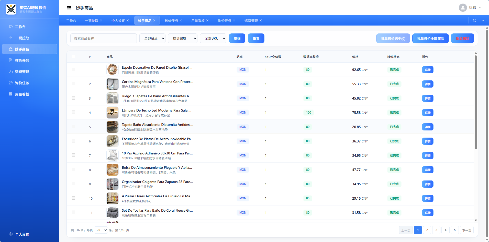Click the user avatar icon
Viewport: 489px width, 242px height.
[x=463, y=8]
